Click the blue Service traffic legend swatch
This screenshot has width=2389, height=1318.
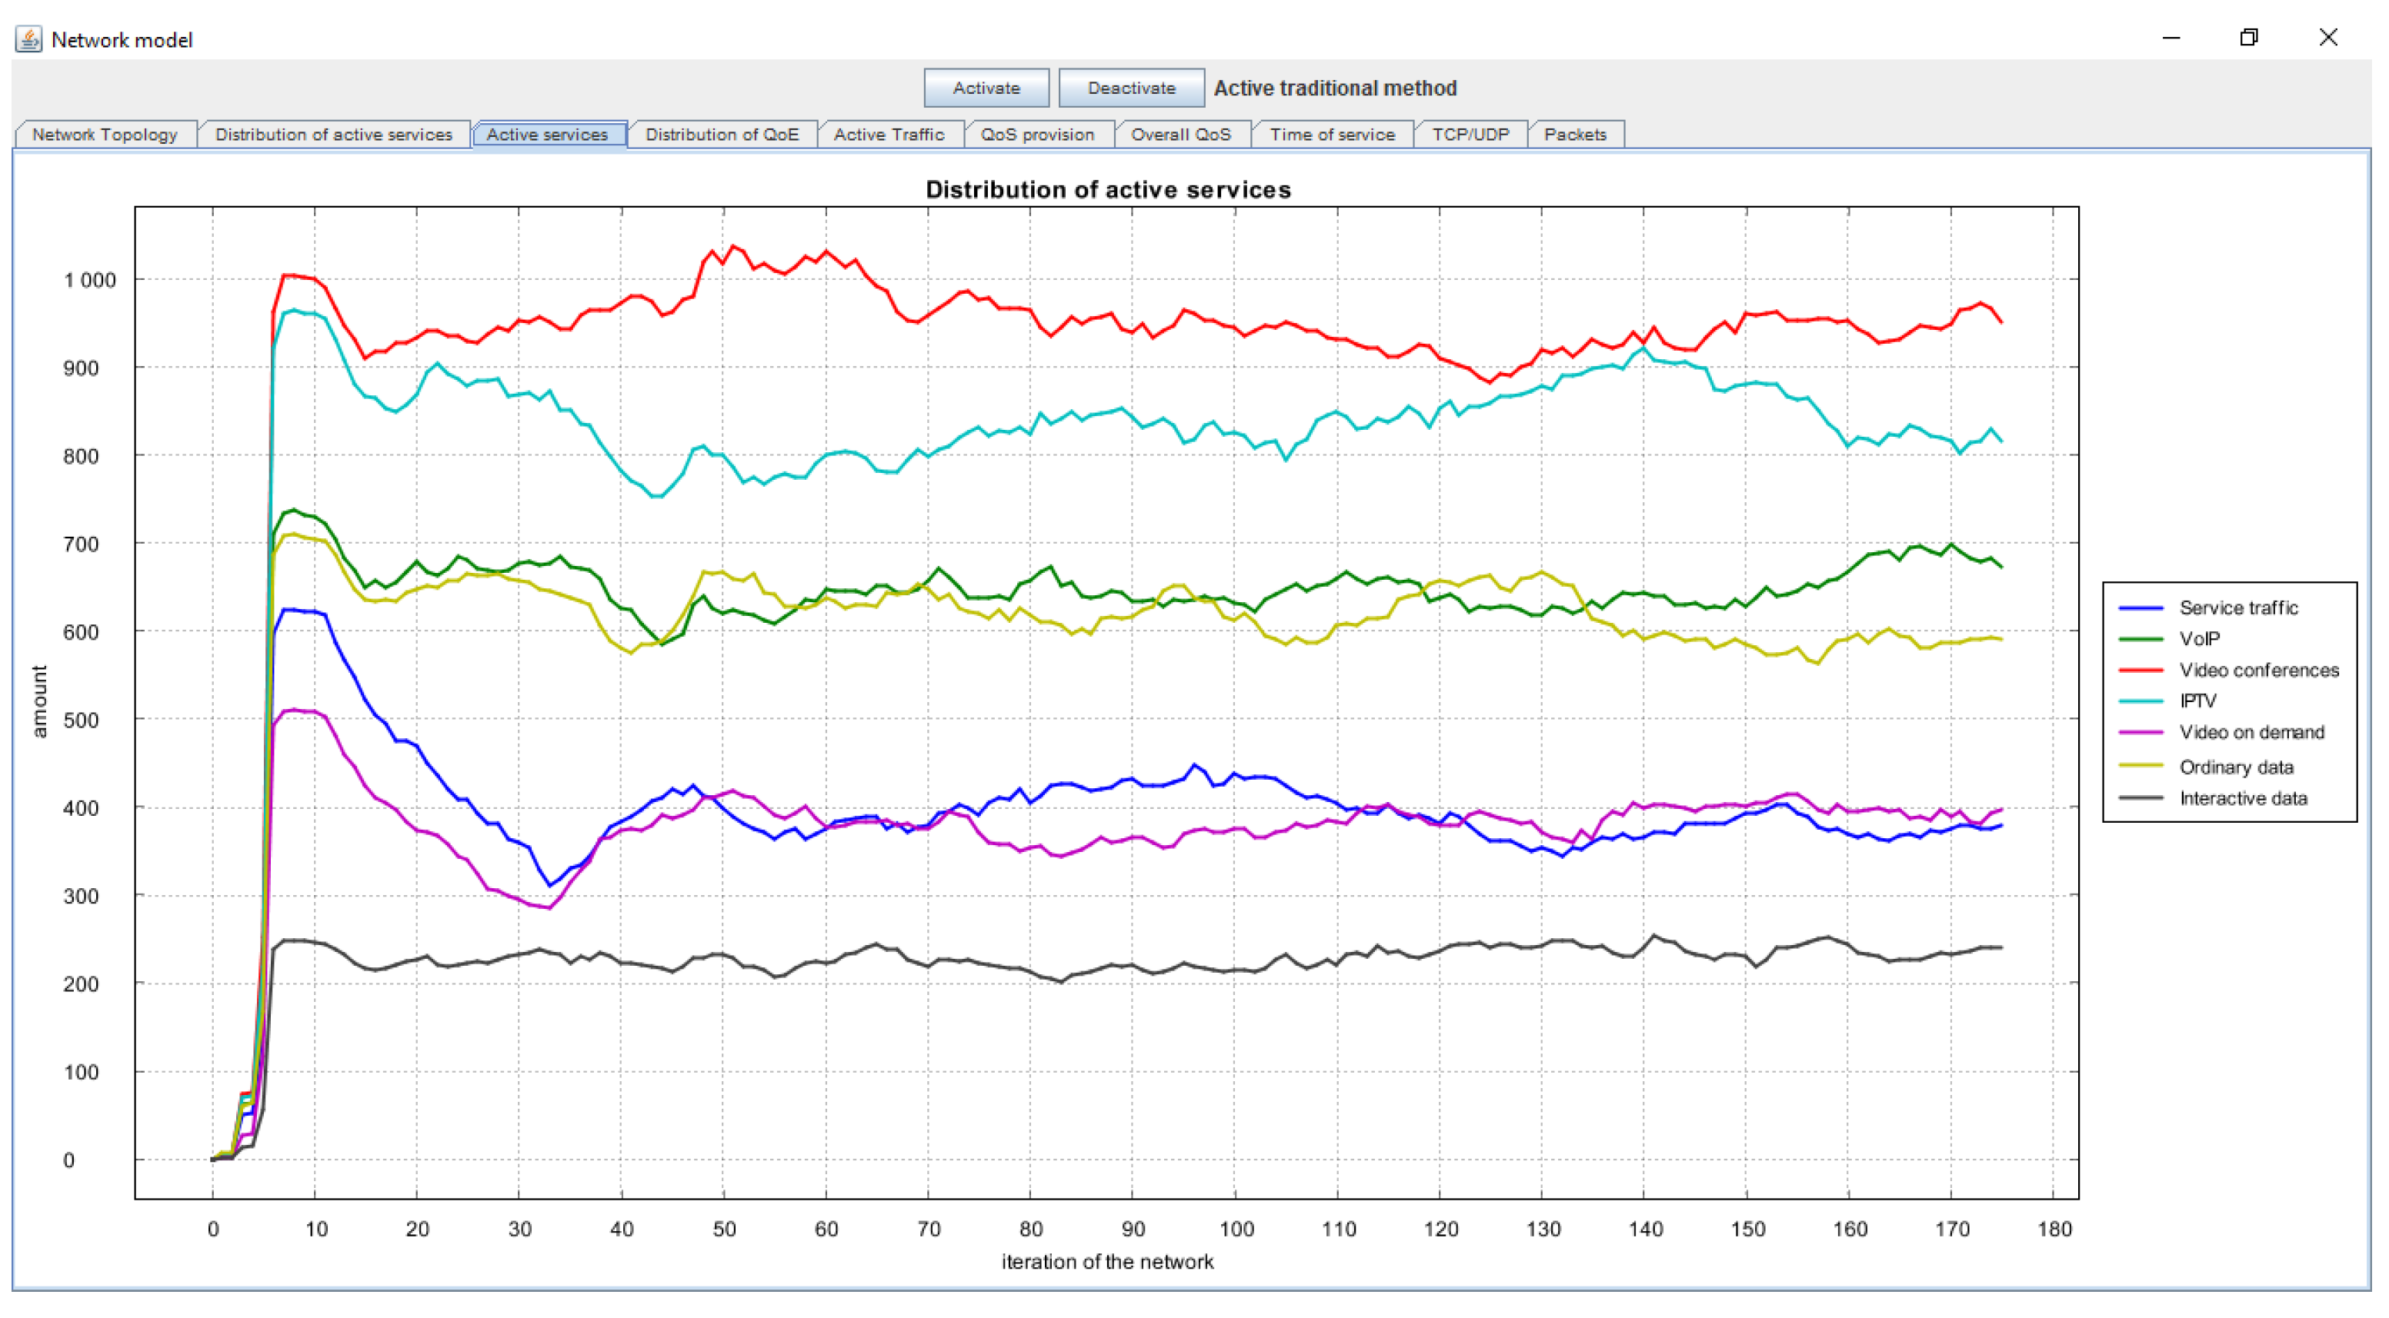[2140, 608]
